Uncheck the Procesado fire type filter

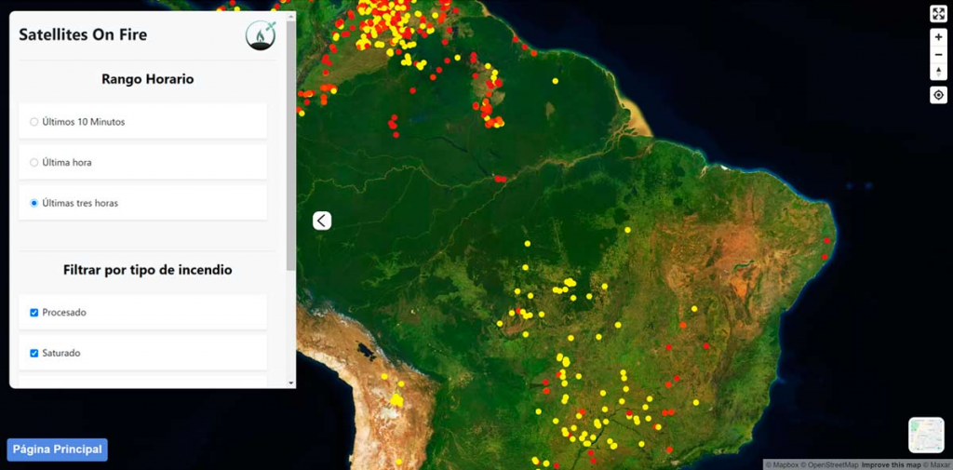(34, 313)
